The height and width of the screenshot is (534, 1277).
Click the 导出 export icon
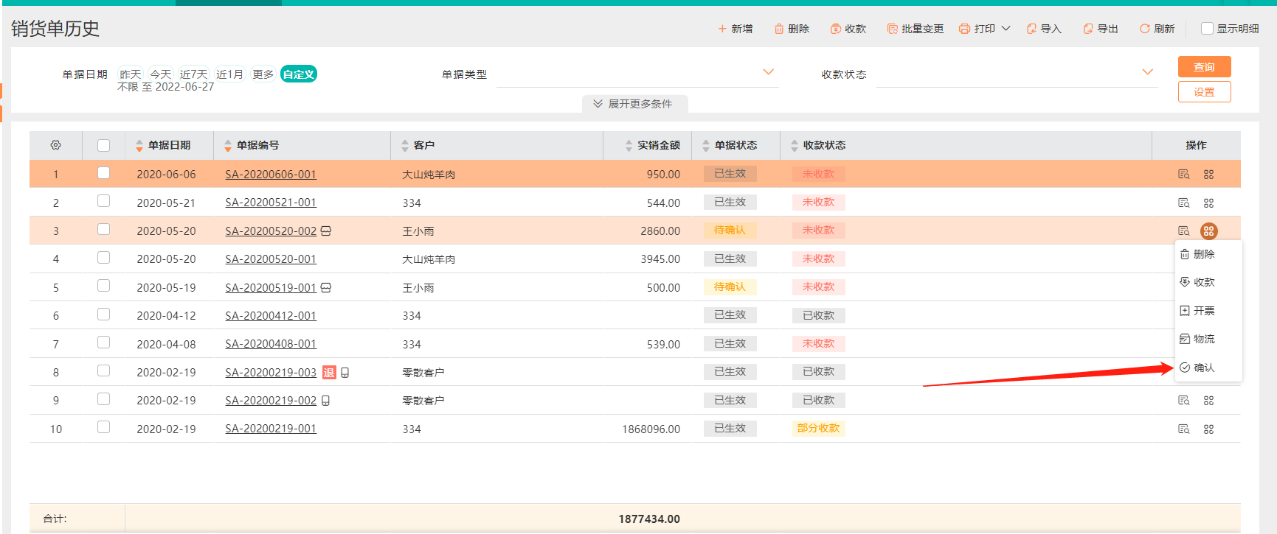tap(1088, 29)
